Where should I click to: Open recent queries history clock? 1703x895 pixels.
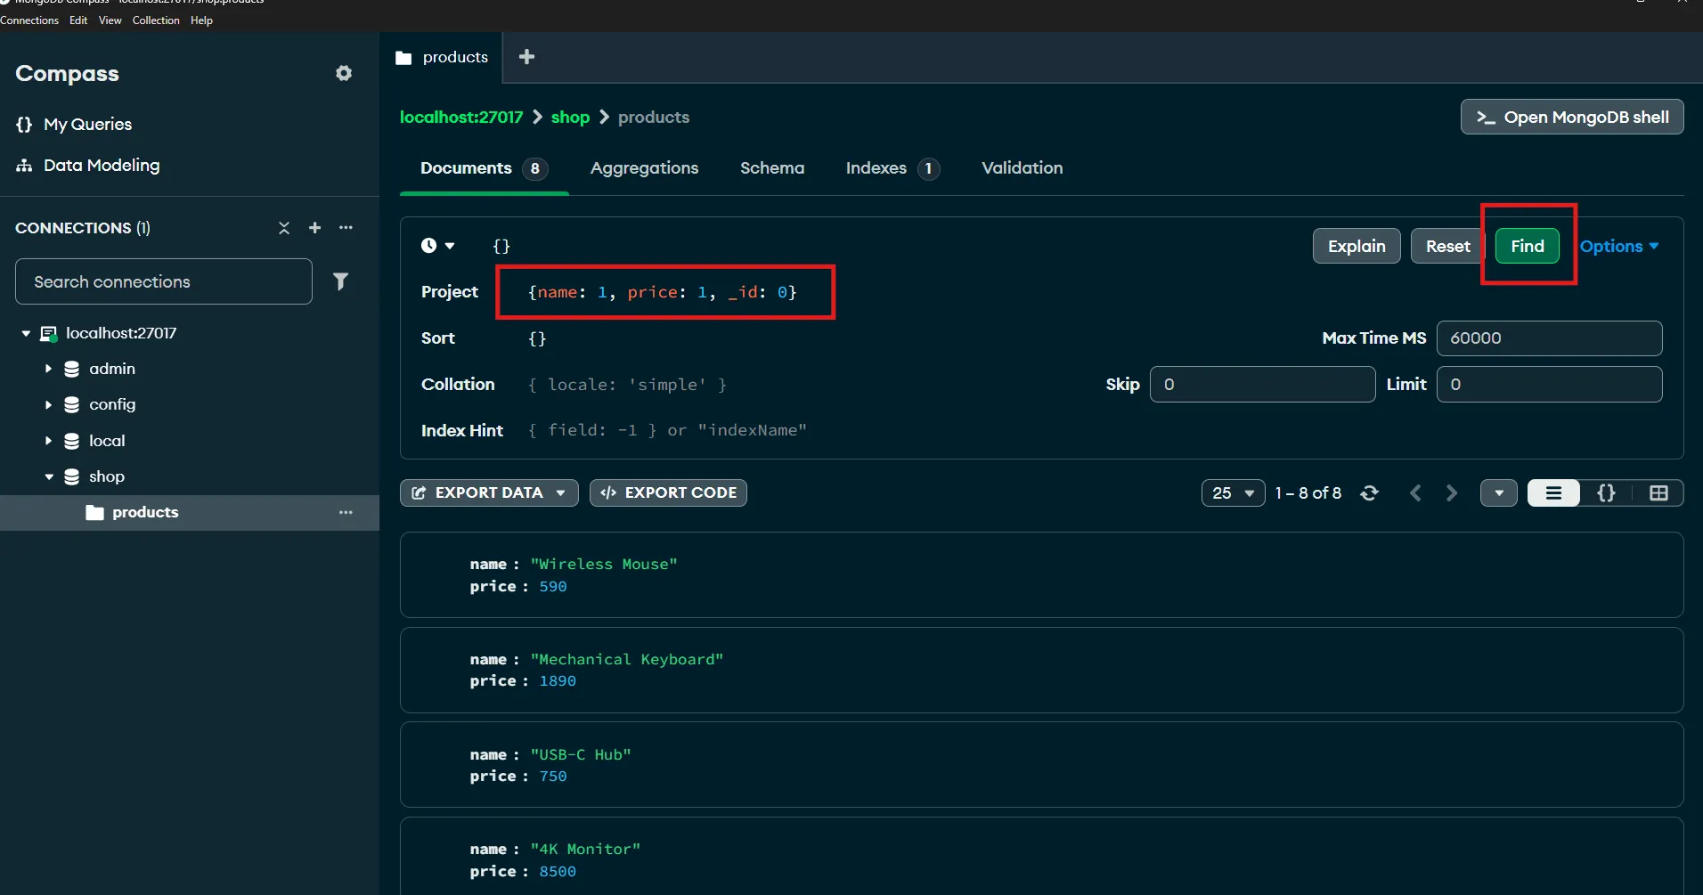pos(437,246)
